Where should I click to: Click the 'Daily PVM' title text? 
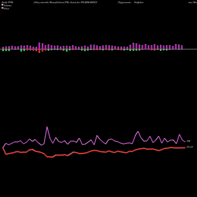(x=7, y=2)
